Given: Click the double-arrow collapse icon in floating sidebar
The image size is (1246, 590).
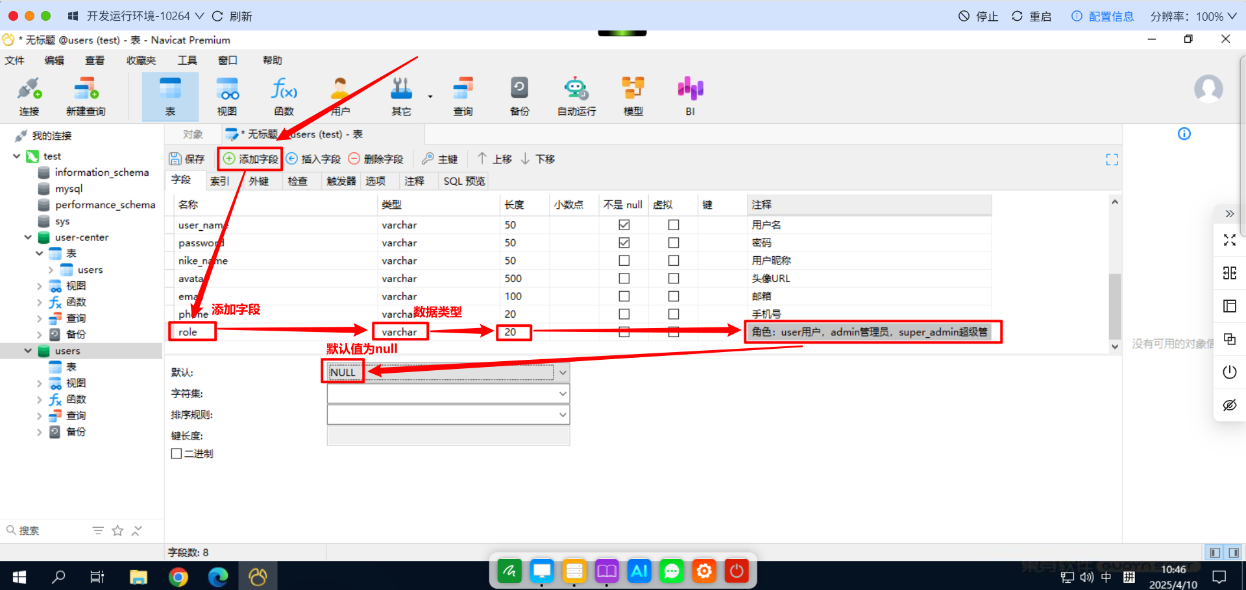Looking at the screenshot, I should [x=1230, y=214].
